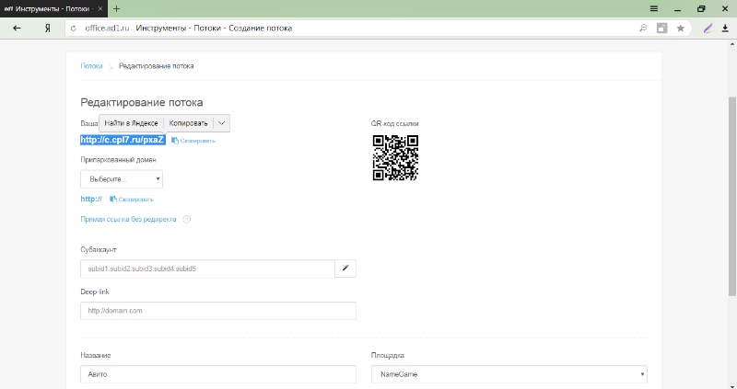Click the search magnifier in the address bar
This screenshot has width=737, height=389.
point(643,29)
